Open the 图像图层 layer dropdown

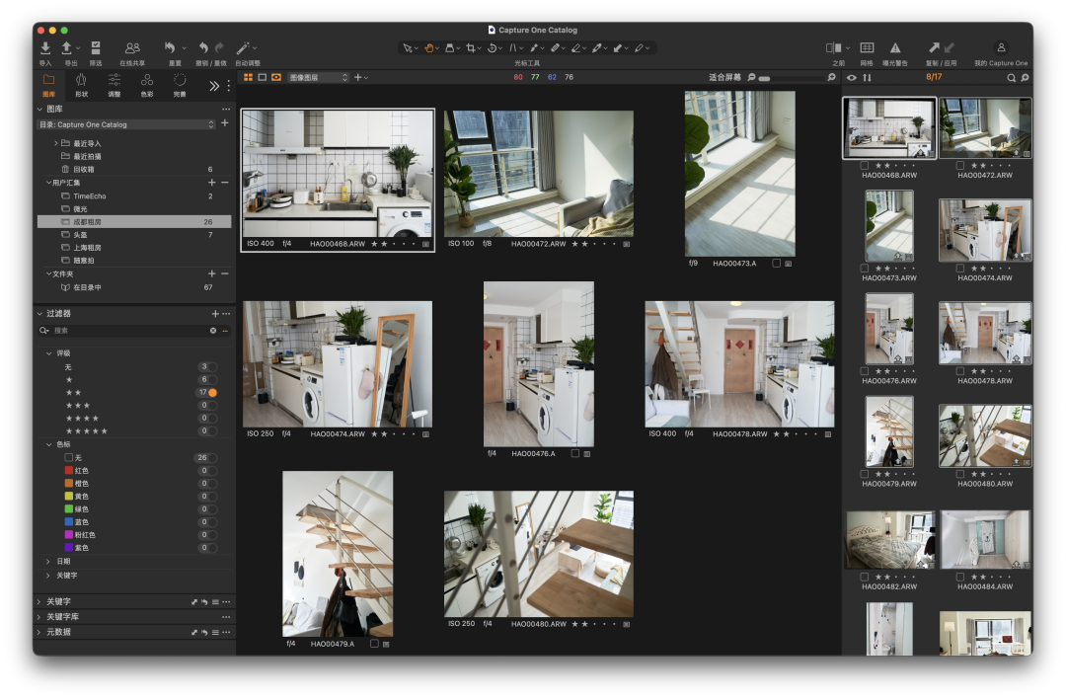318,78
